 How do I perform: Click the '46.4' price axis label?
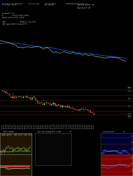pos(129,106)
